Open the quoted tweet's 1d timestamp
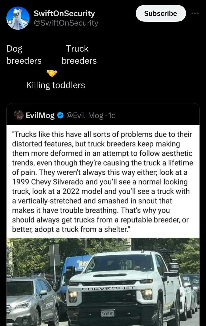 coord(112,116)
